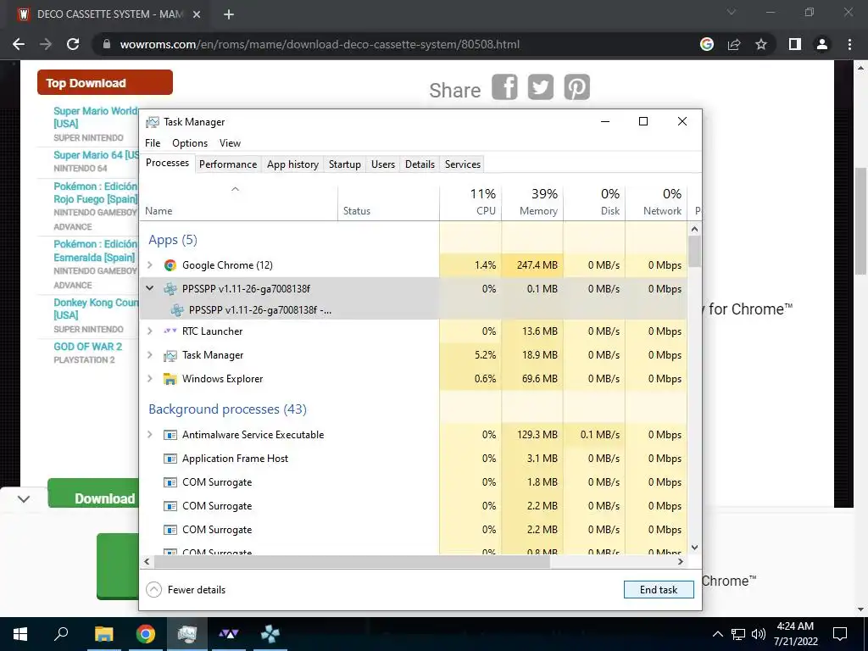The image size is (868, 651).
Task: Switch to the Startup tab
Action: click(345, 164)
